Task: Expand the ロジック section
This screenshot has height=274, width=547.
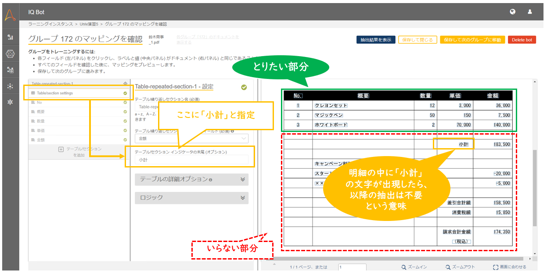Action: tap(243, 198)
